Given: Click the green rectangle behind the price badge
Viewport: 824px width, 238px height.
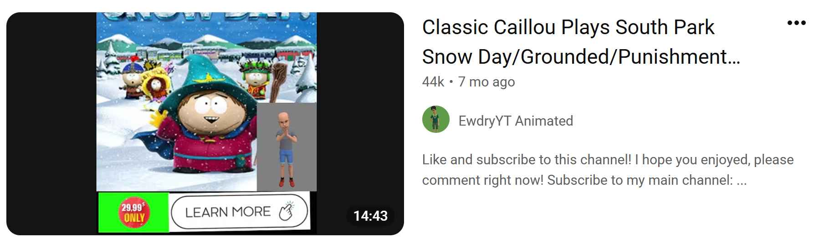Looking at the screenshot, I should pyautogui.click(x=108, y=213).
